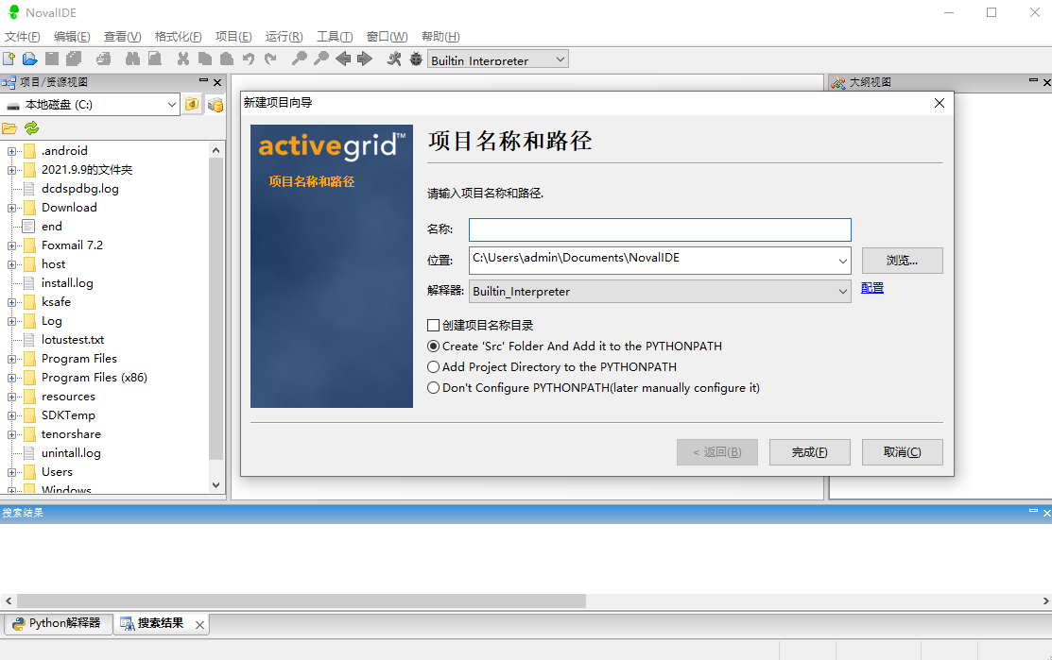Click the Undo toolbar icon
Screen dimensions: 1052x660
click(x=249, y=59)
